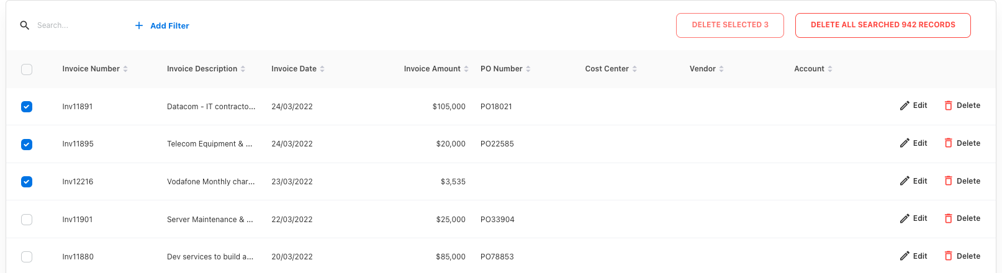Screen dimensions: 1002x273
Task: Toggle the select-all header checkbox
Action: (x=27, y=69)
